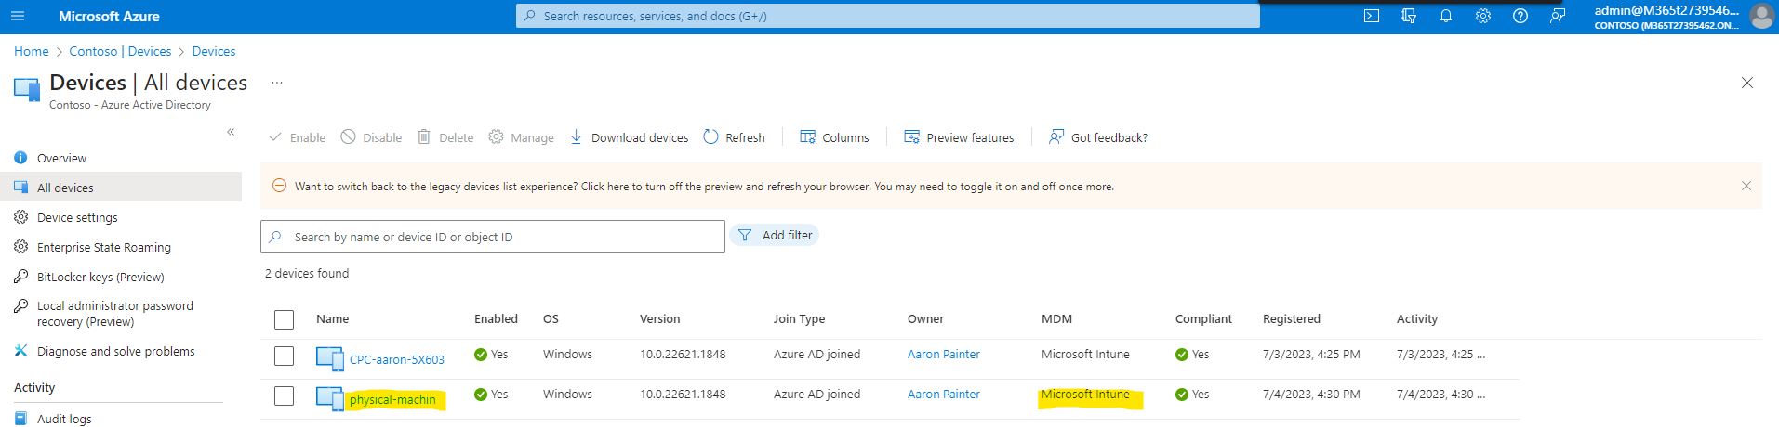Click Add filter button
Viewport: 1779px width, 427px height.
(775, 236)
